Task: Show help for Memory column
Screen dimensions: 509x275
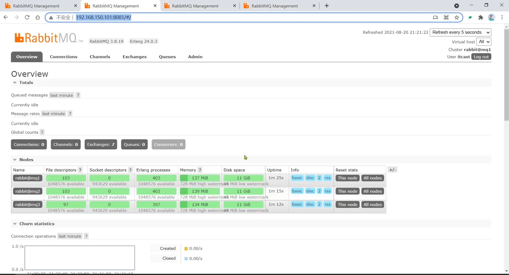Action: coord(200,170)
